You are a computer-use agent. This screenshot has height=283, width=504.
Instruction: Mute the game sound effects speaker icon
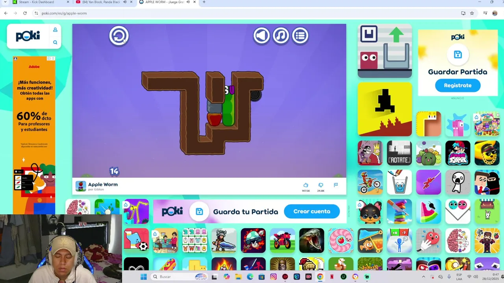click(x=261, y=35)
